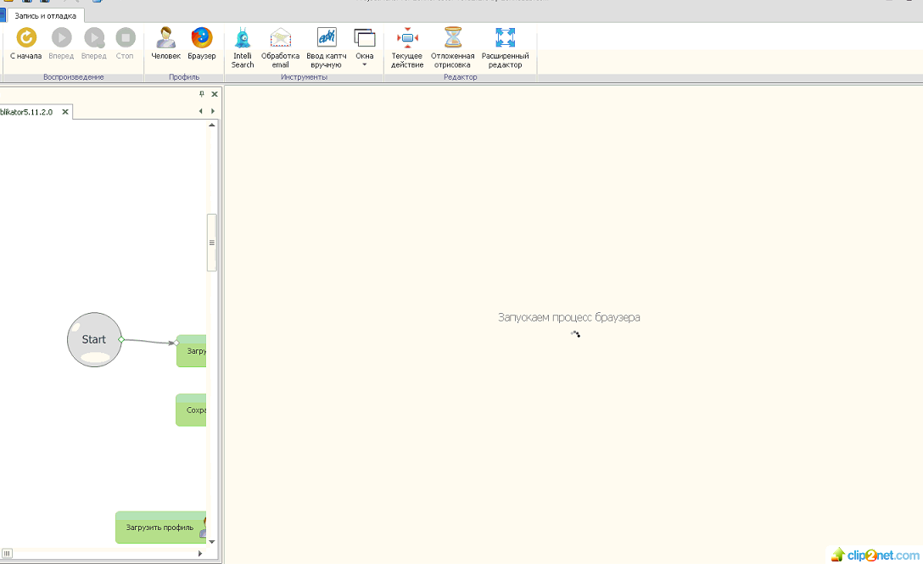The image size is (923, 564).
Task: Open the 'Браузер' Firefox profile settings
Action: pos(202,38)
